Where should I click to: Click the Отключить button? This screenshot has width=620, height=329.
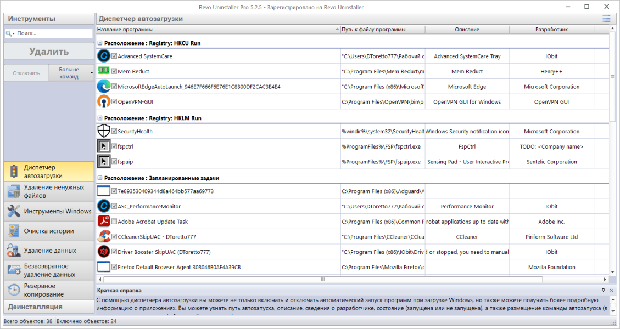pyautogui.click(x=26, y=73)
